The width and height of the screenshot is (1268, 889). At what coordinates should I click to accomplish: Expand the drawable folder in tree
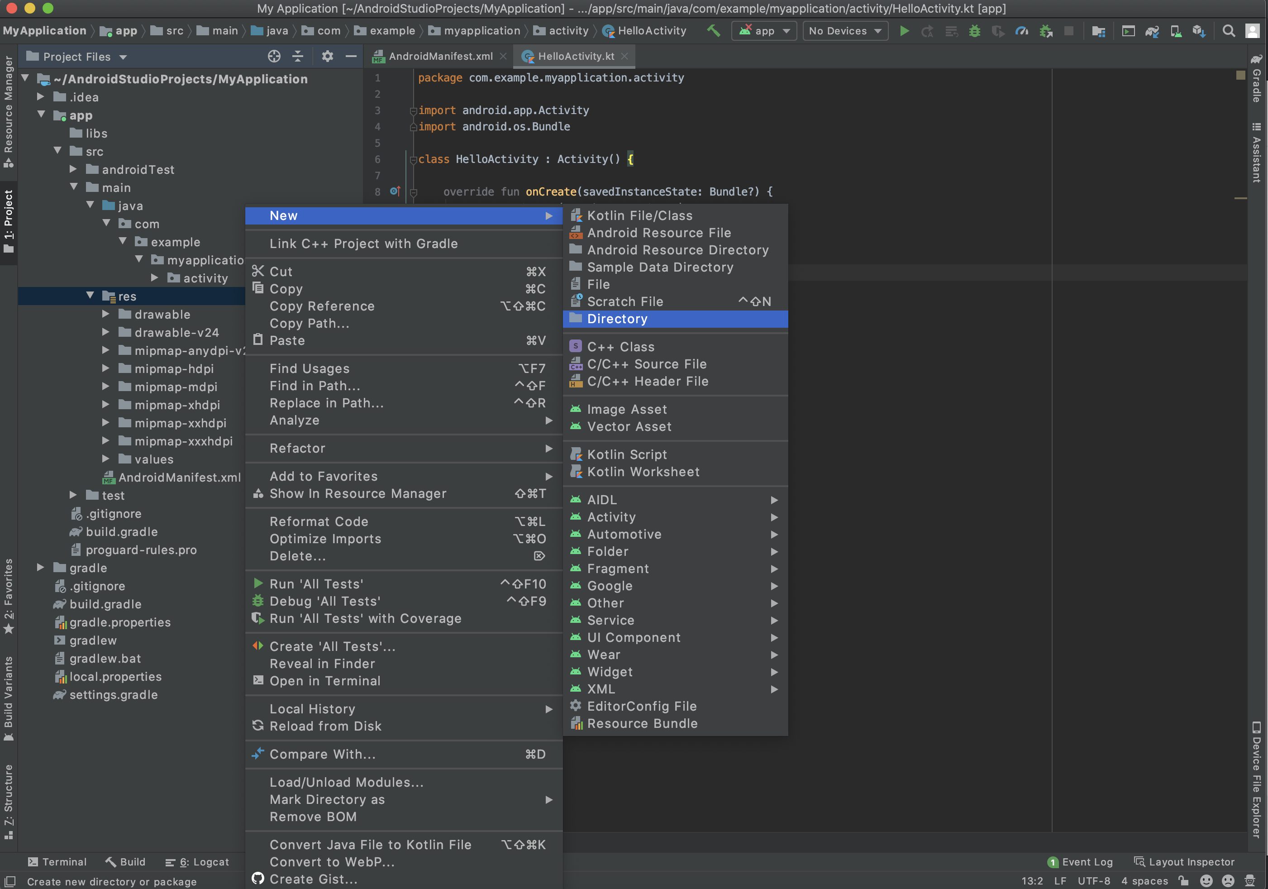click(105, 314)
